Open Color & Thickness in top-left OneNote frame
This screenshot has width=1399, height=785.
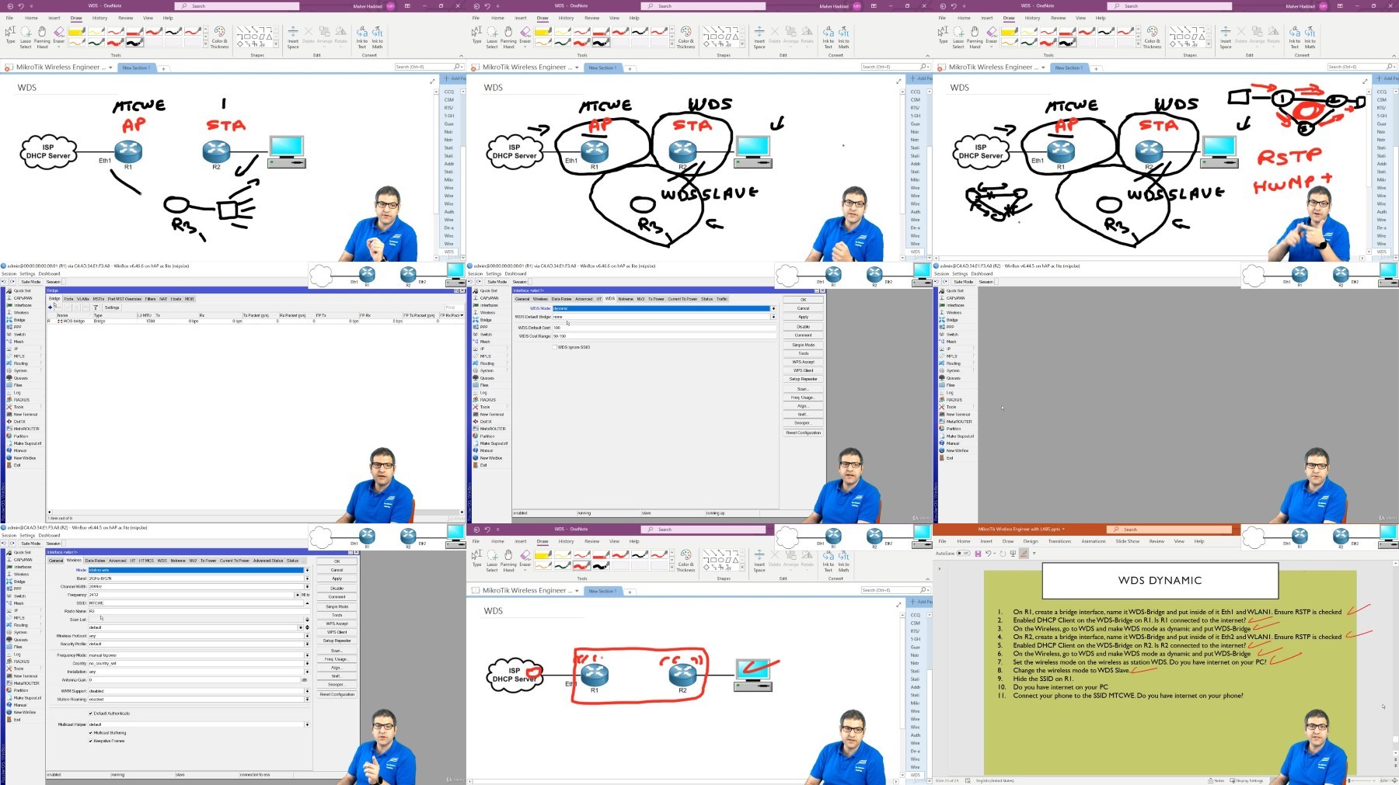[219, 37]
